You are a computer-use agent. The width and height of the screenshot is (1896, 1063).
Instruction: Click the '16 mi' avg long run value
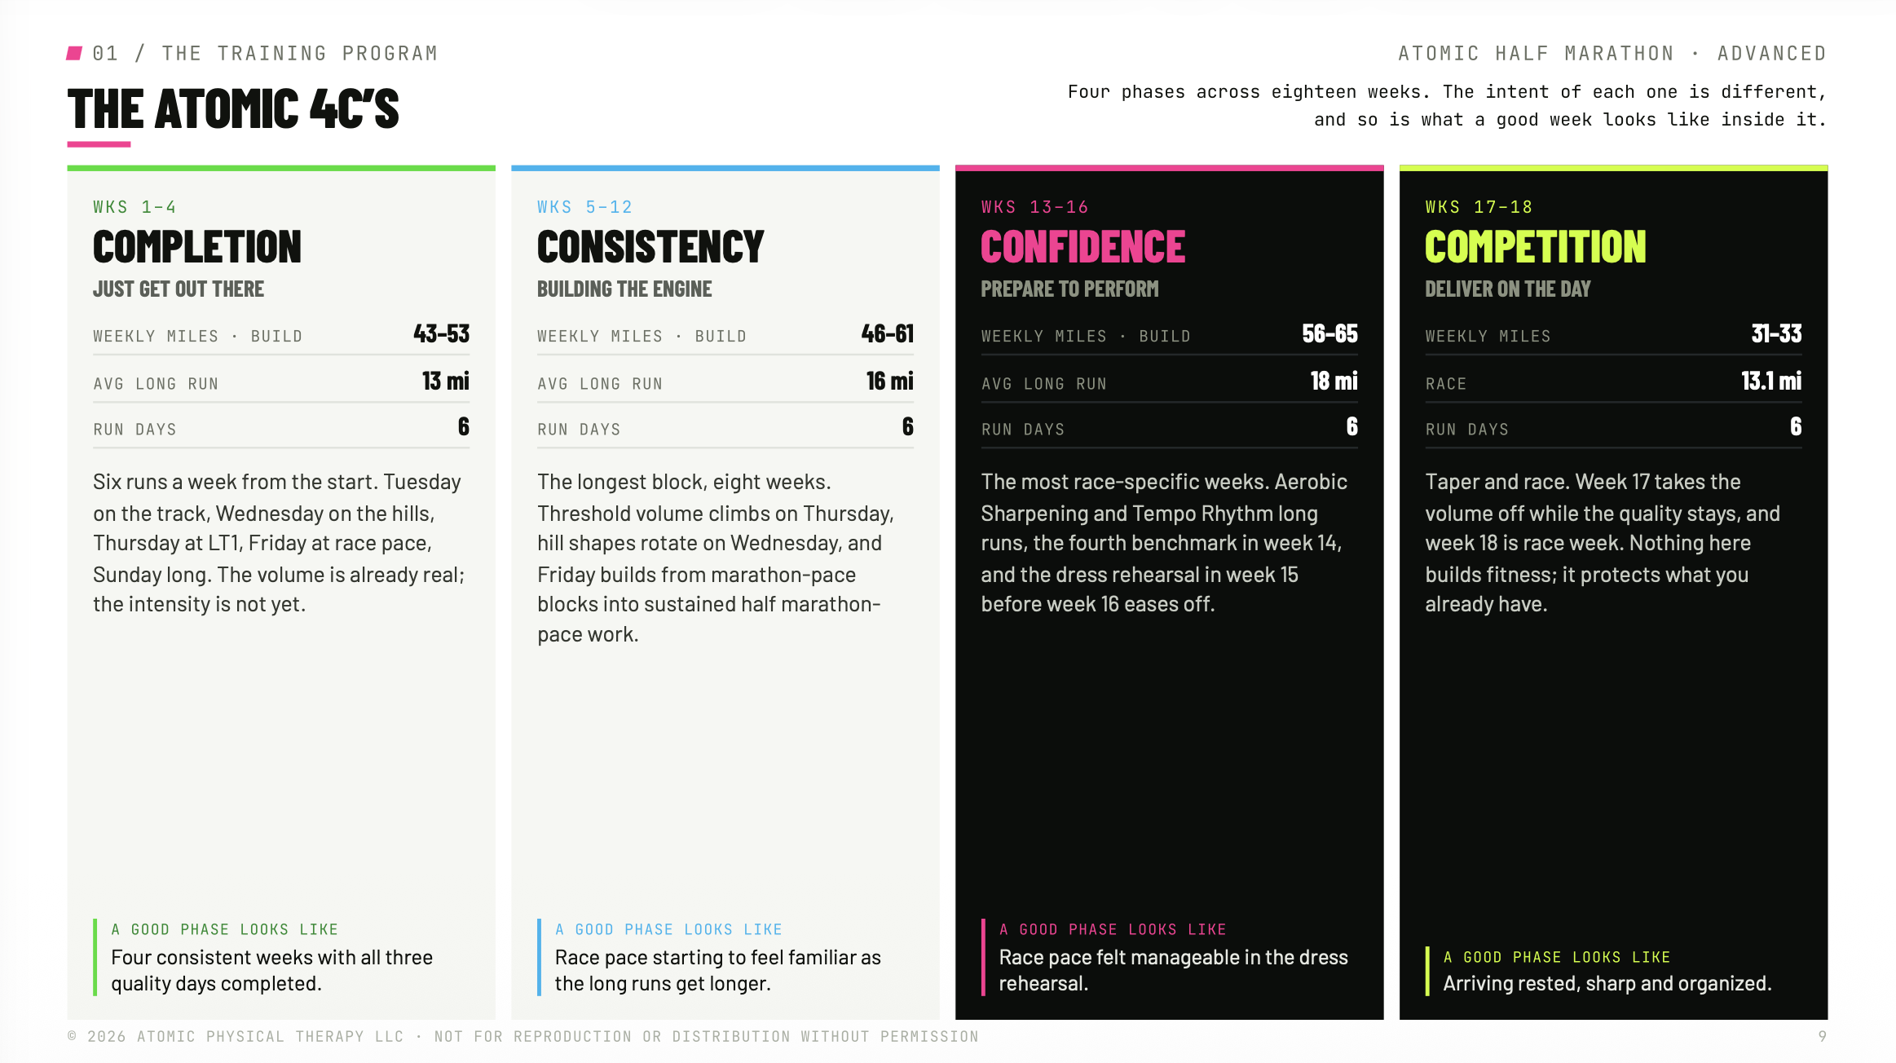pos(889,382)
